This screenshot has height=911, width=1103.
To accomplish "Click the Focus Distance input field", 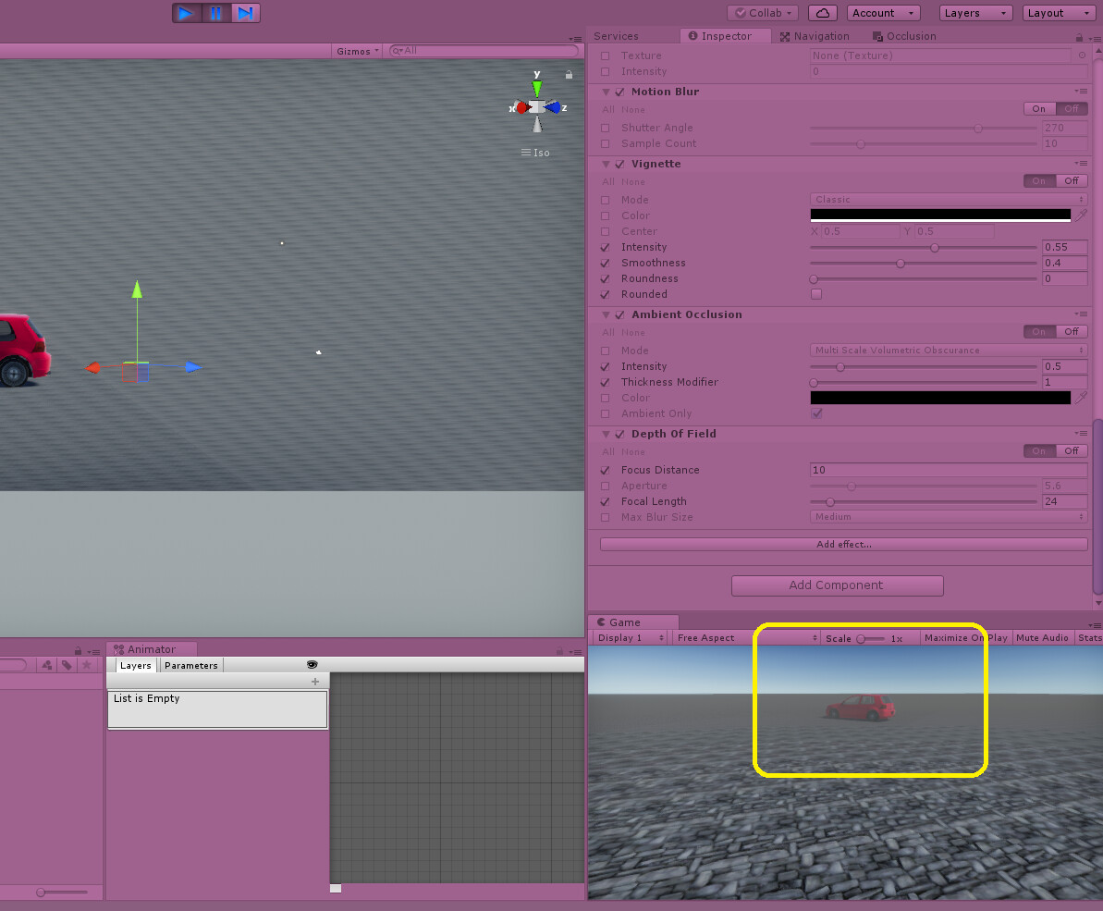I will click(947, 470).
